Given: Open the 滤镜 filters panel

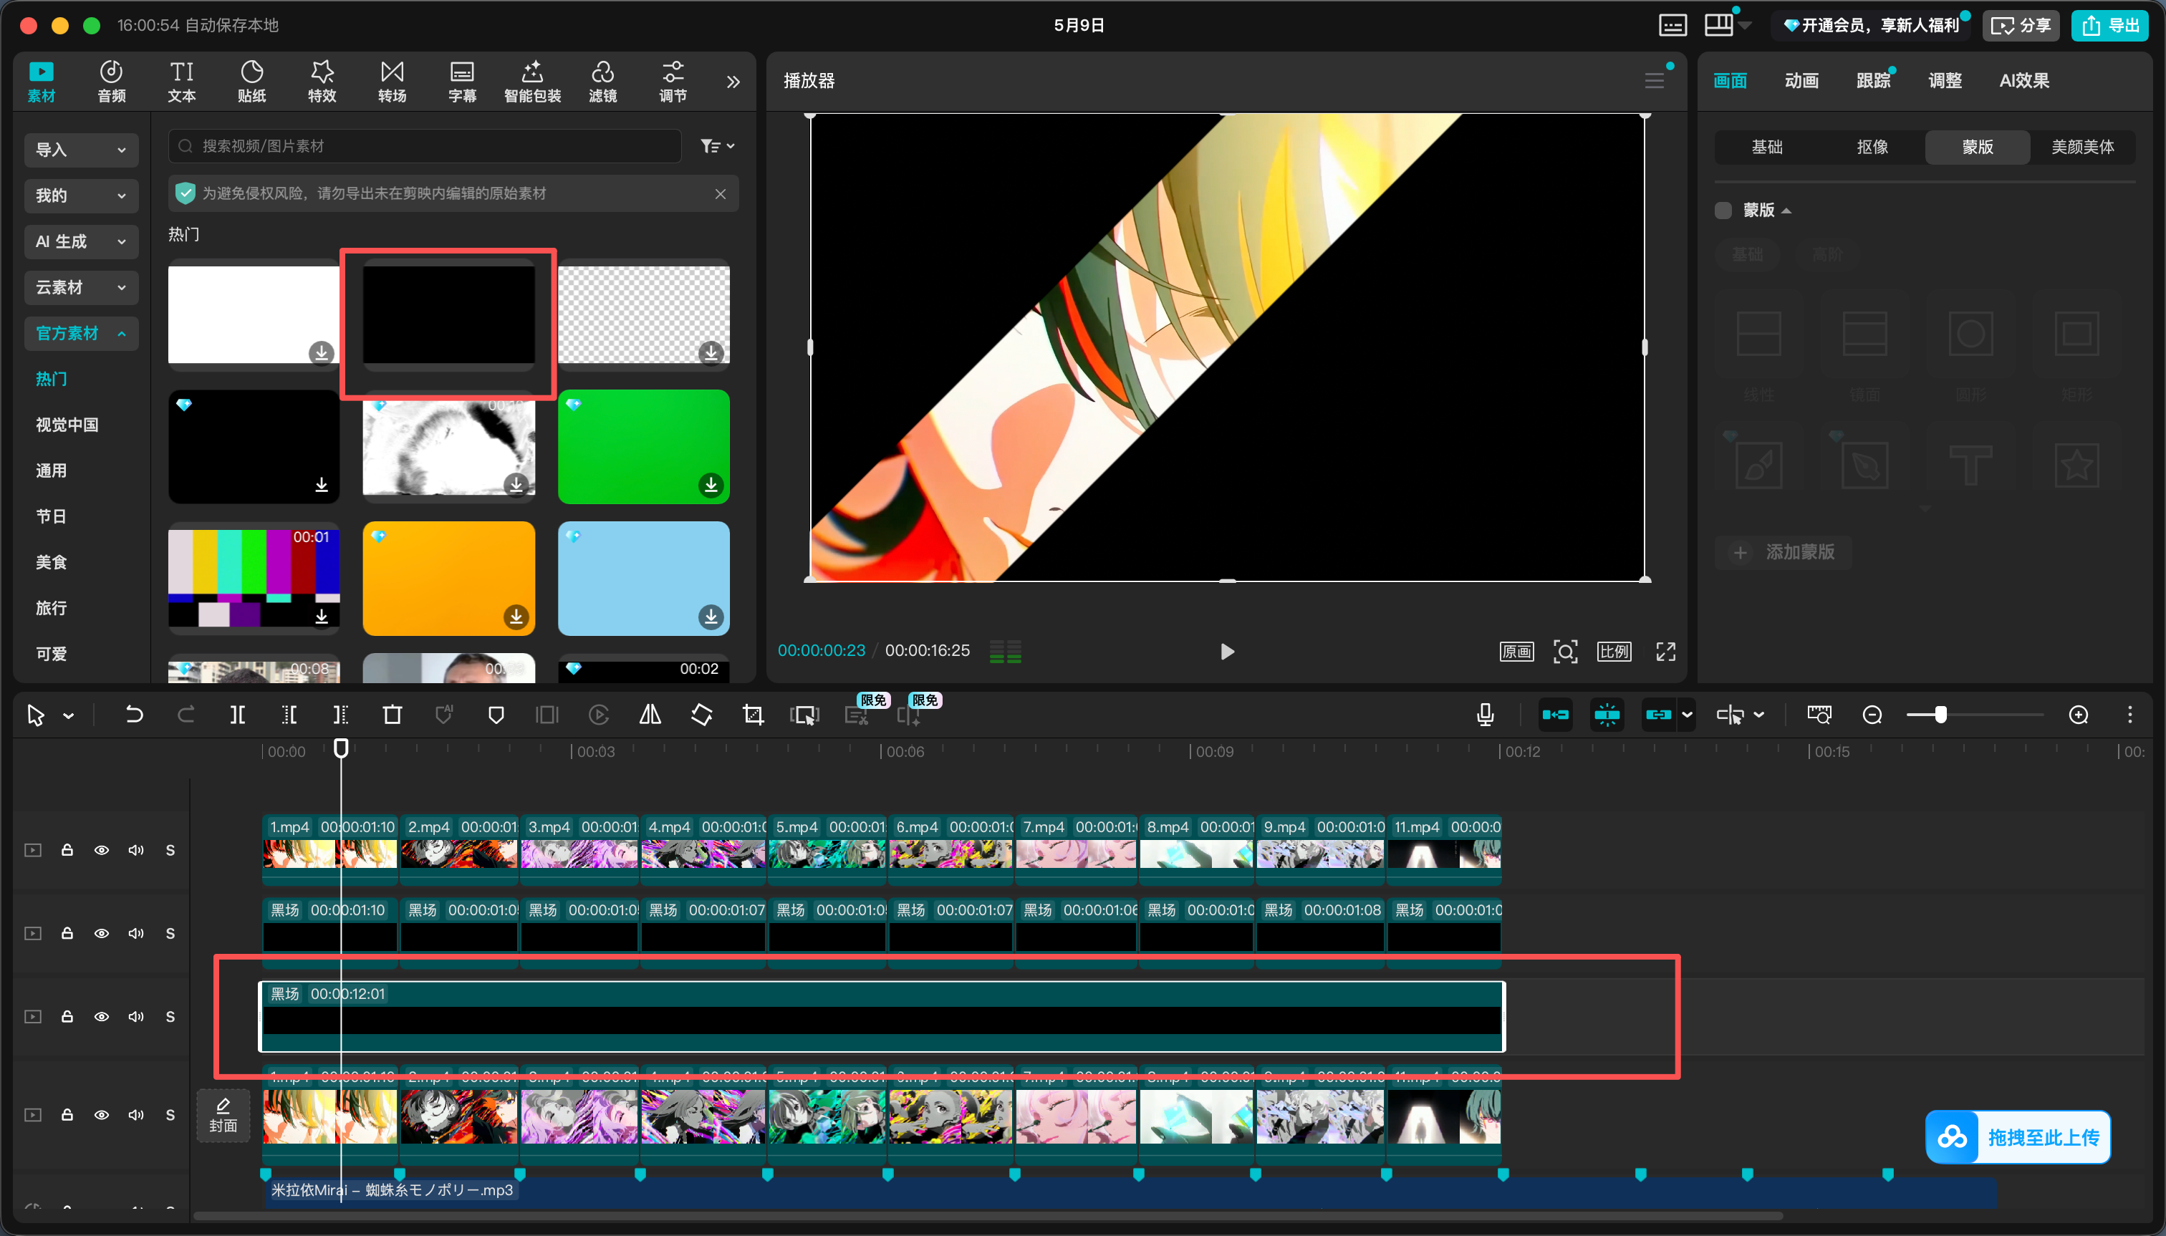Looking at the screenshot, I should pyautogui.click(x=603, y=82).
